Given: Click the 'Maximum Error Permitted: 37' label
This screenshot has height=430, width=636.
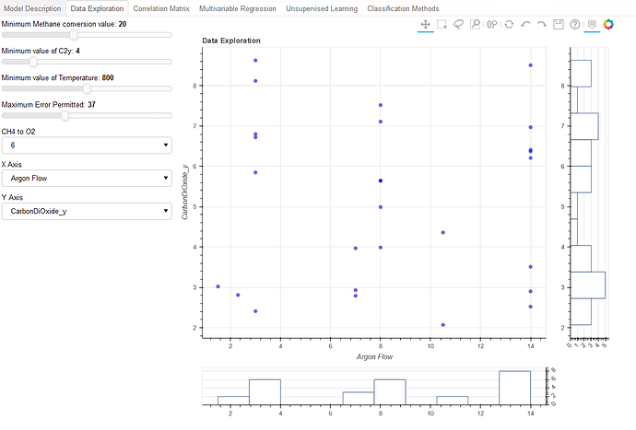Looking at the screenshot, I should coord(48,105).
